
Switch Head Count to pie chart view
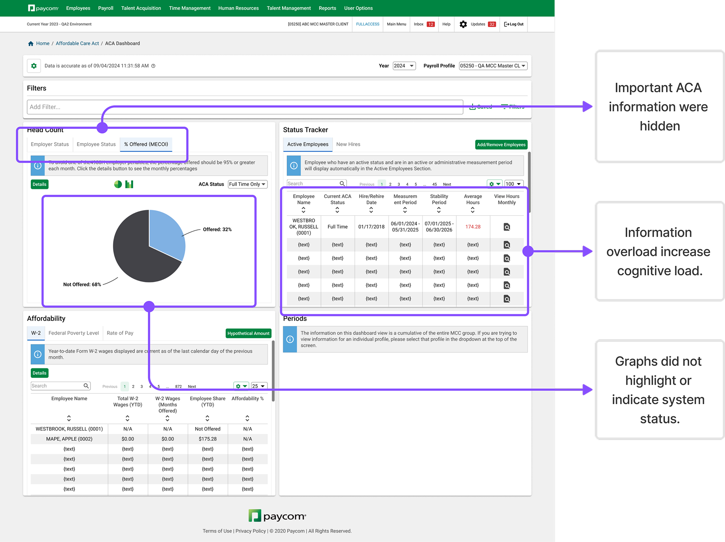click(118, 184)
